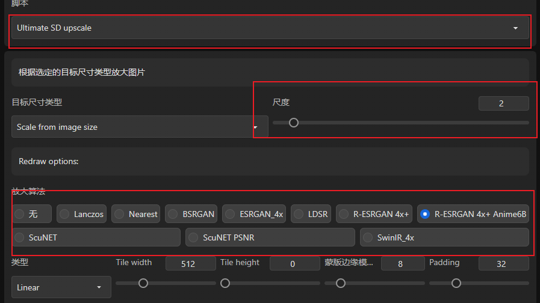Open the Ultimate SD upscale script dropdown
The height and width of the screenshot is (303, 540).
point(270,28)
